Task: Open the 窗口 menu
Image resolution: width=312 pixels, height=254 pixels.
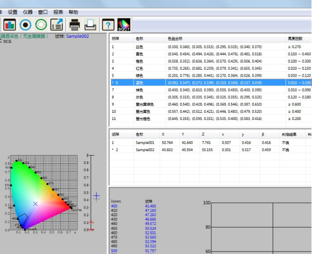Action: [43, 12]
